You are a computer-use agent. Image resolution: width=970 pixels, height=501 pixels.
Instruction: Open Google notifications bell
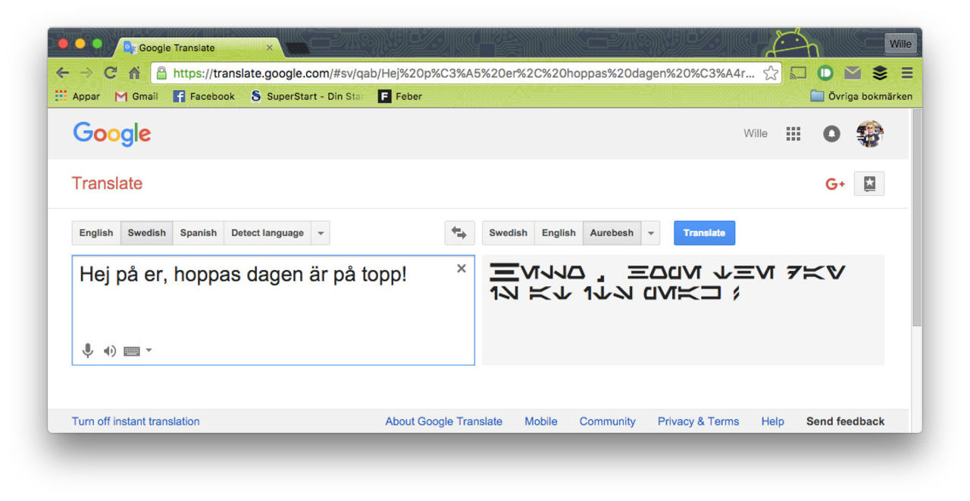tap(831, 133)
